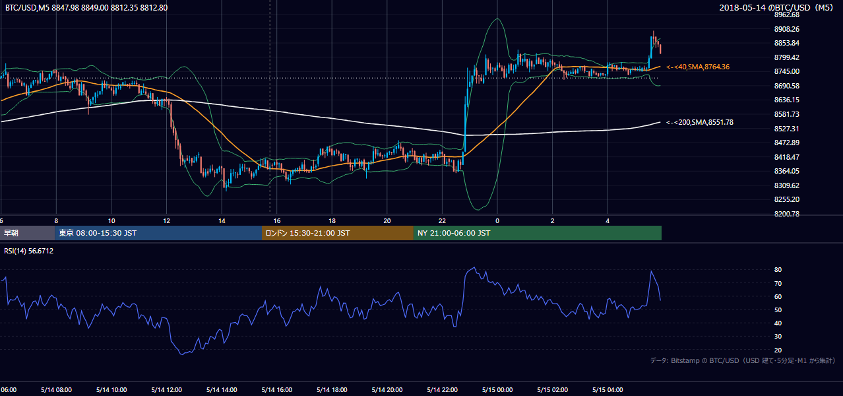Viewport: 843px width, 396px height.
Task: Click the 5/15 02:00 date label
Action: click(x=553, y=390)
